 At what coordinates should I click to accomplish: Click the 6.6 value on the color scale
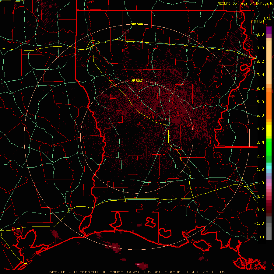coord(260,89)
